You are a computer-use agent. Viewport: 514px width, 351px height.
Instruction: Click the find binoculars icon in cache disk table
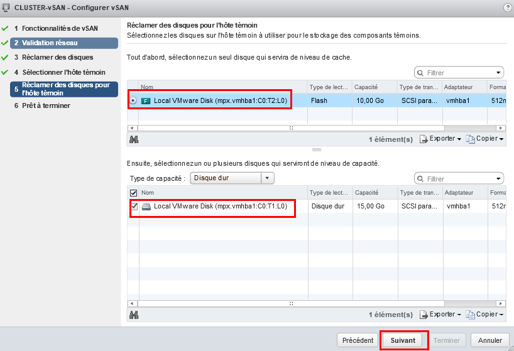pyautogui.click(x=134, y=139)
